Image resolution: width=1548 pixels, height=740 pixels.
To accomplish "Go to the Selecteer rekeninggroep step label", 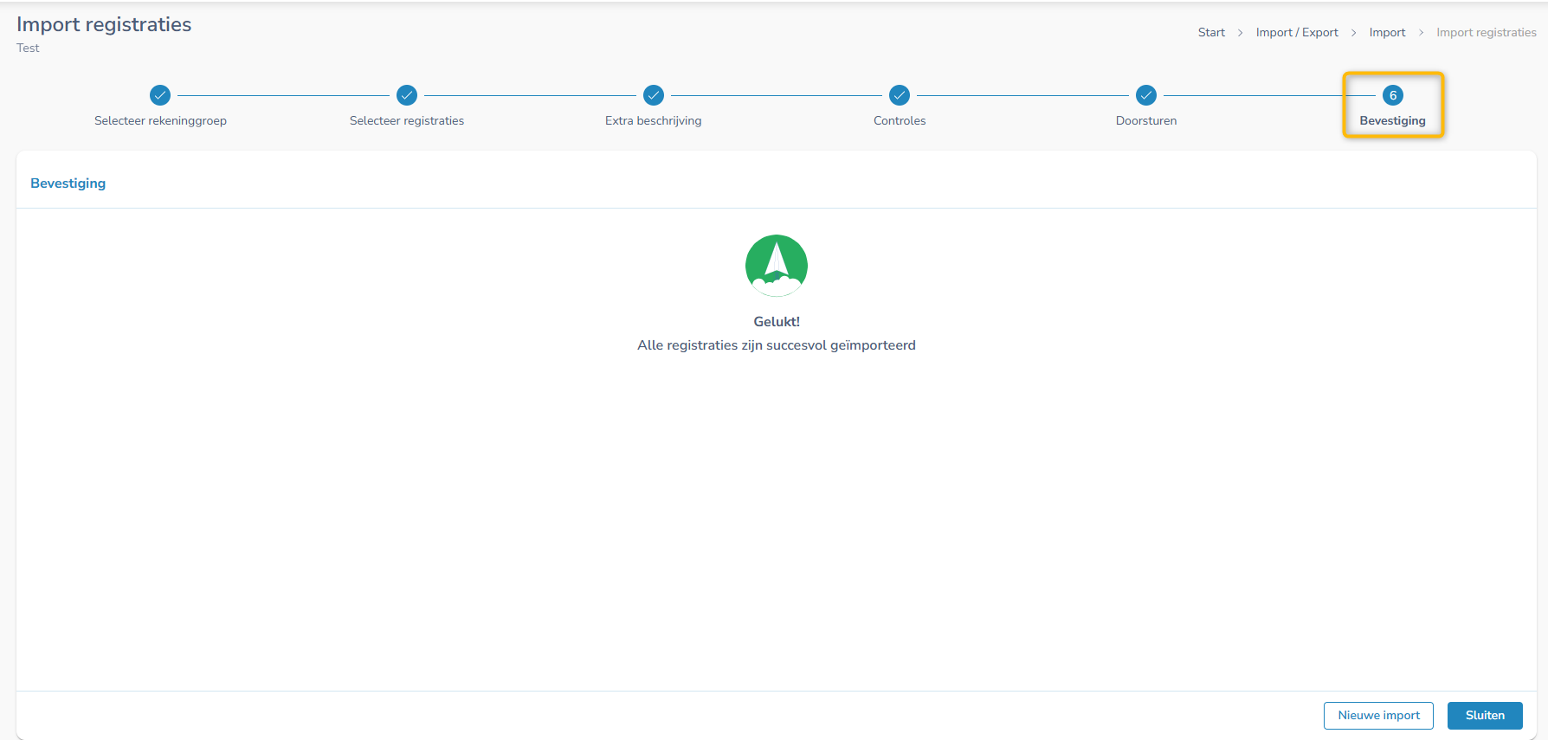I will click(x=160, y=120).
